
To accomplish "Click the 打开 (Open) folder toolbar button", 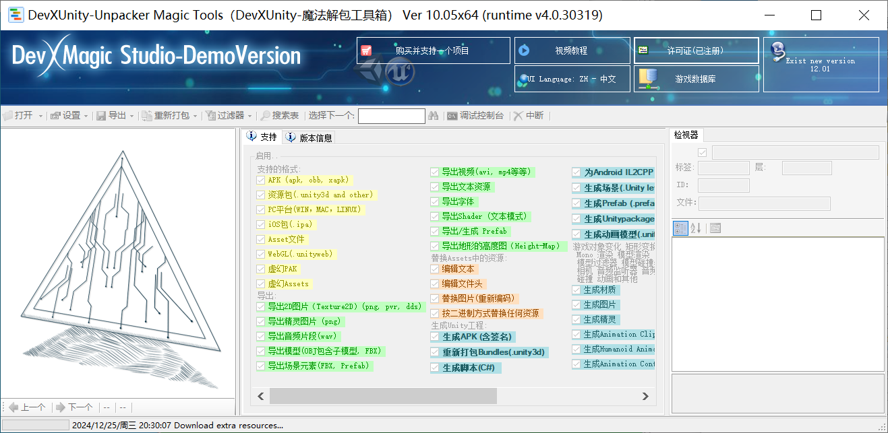I will click(x=18, y=116).
